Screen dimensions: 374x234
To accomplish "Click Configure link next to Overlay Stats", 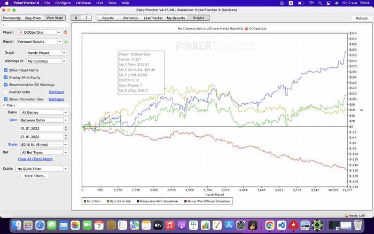I will [57, 92].
